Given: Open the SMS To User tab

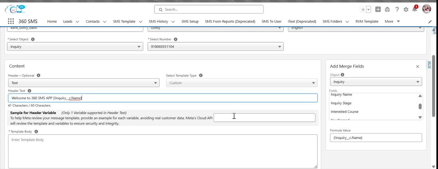Looking at the screenshot, I should point(272,22).
